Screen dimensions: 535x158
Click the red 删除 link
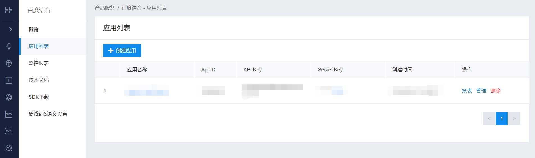coord(495,91)
